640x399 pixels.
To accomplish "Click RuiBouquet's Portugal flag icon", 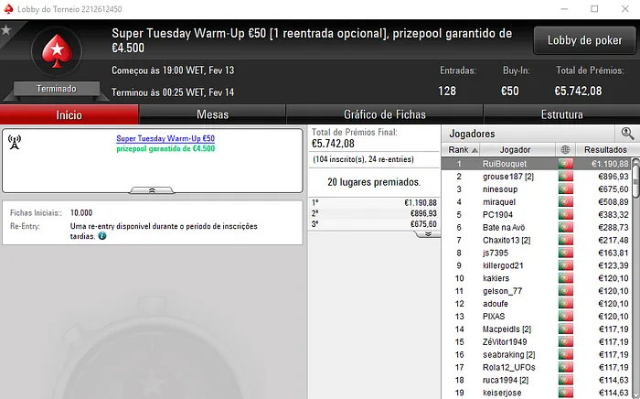I will point(565,164).
